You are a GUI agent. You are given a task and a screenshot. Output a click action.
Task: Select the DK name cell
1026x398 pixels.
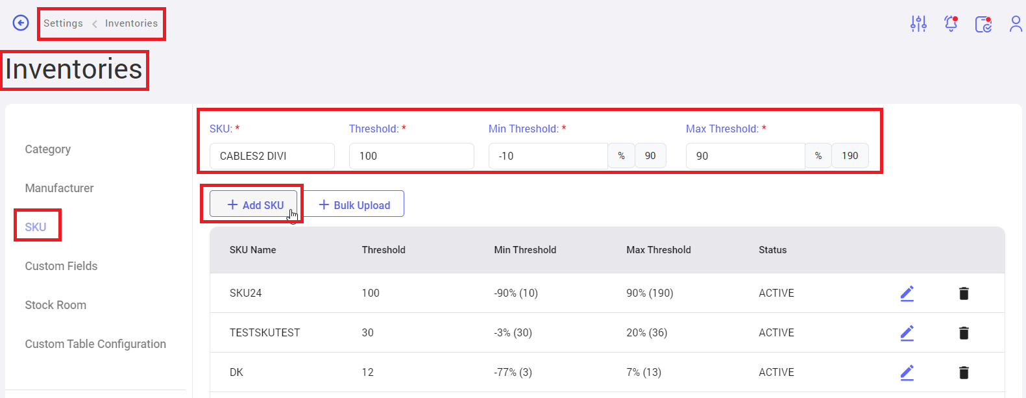236,373
